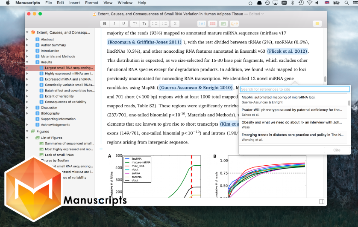Screen dimensions: 358x227
Task: Open the British flag input source menu
Action: point(327,3)
